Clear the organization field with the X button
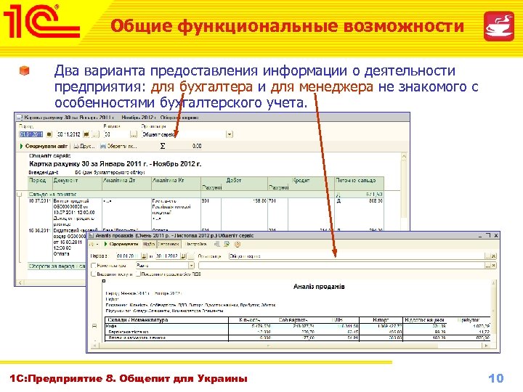The image size is (523, 392). pyautogui.click(x=494, y=256)
